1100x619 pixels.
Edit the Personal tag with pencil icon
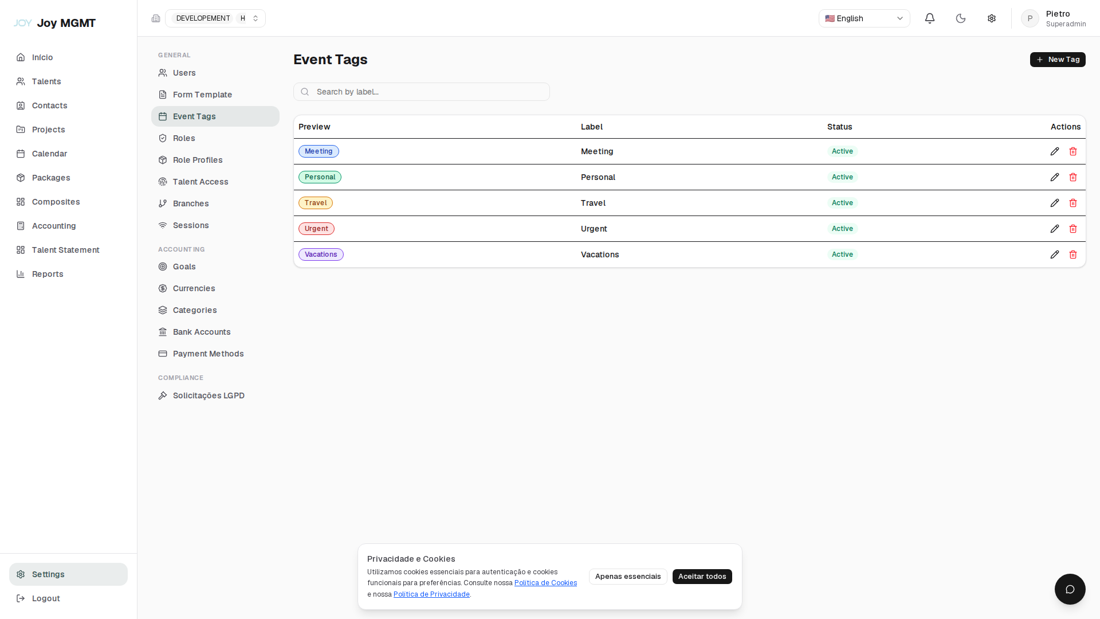pos(1055,177)
